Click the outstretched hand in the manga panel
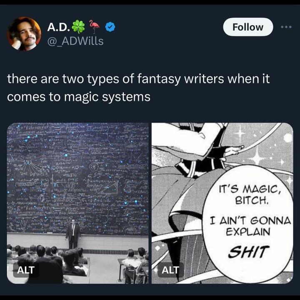The image size is (300, 300). pos(234,150)
